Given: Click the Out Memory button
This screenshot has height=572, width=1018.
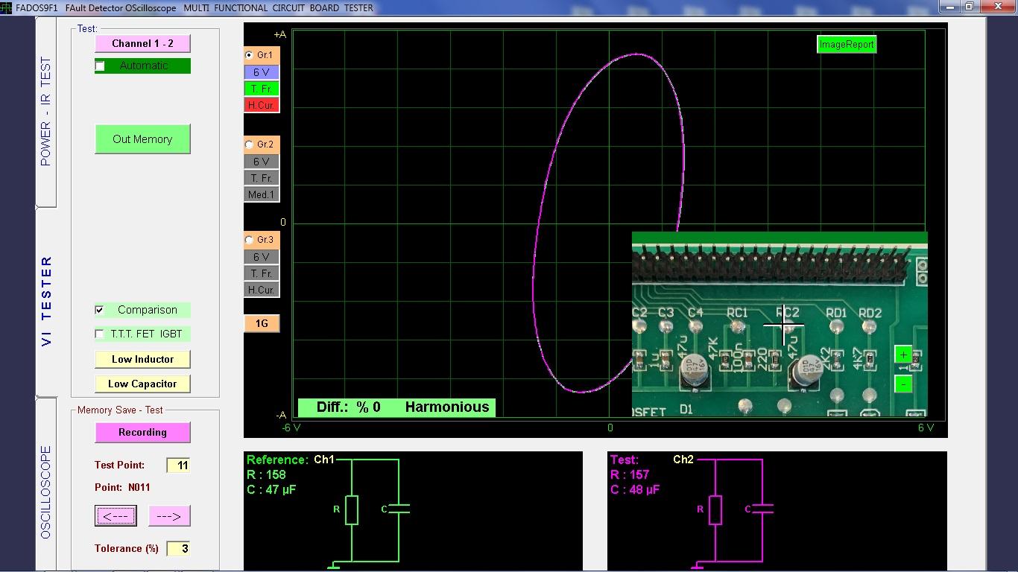Looking at the screenshot, I should [142, 139].
